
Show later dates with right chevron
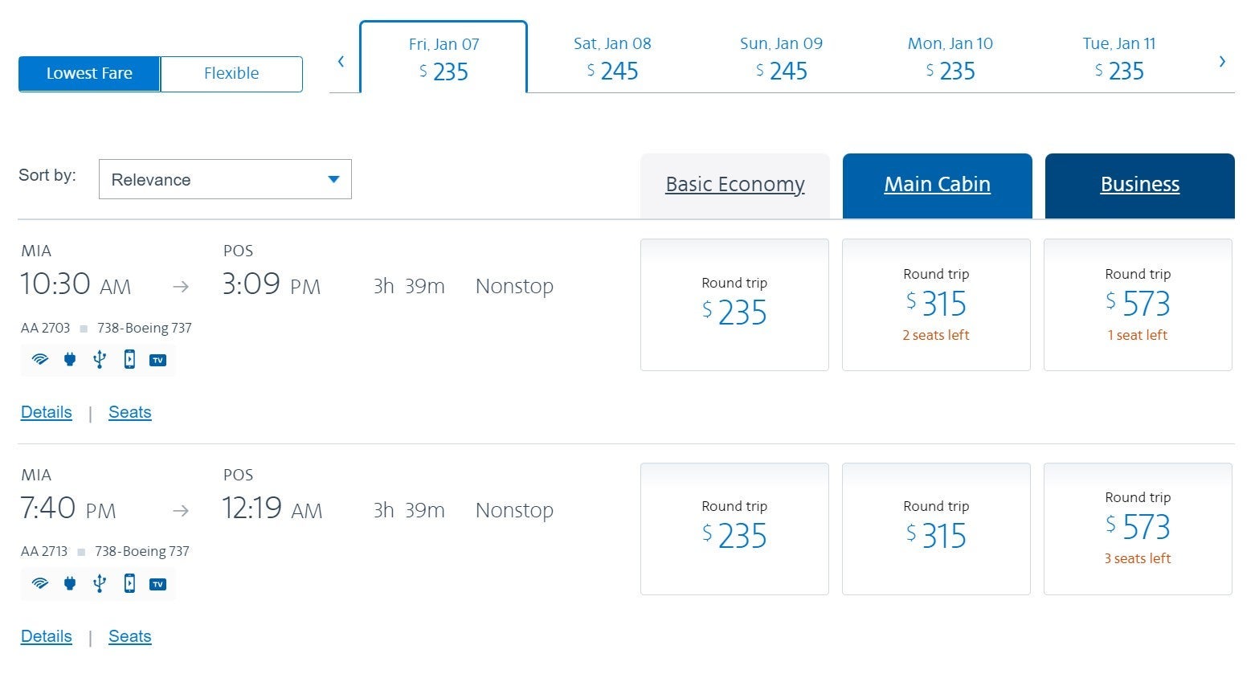pos(1222,62)
